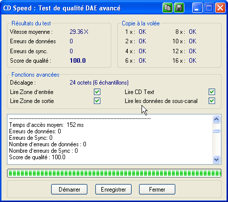Click the average speed value 29.36 X
The image size is (228, 202).
[79, 32]
